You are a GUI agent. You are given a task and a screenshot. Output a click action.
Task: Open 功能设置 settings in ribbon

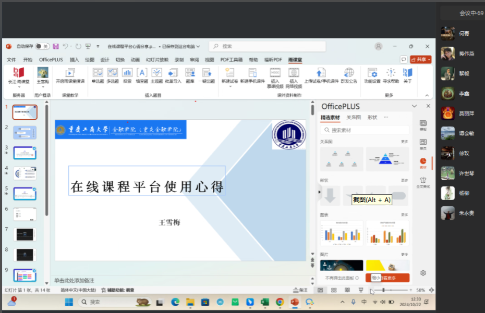click(372, 75)
